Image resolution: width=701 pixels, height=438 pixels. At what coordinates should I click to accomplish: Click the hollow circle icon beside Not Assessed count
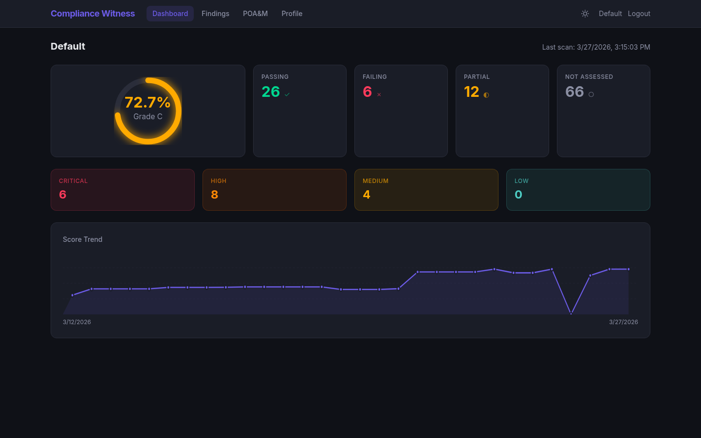[x=590, y=94]
